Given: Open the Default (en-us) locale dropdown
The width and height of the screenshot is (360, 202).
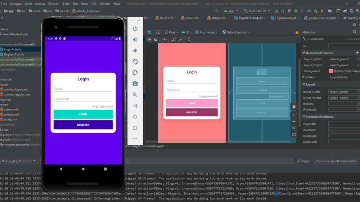Looking at the screenshot, I should (236, 32).
